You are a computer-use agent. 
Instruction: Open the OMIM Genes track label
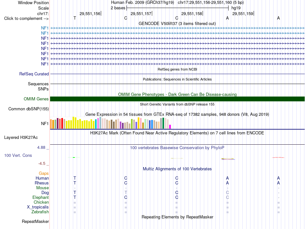36,99
